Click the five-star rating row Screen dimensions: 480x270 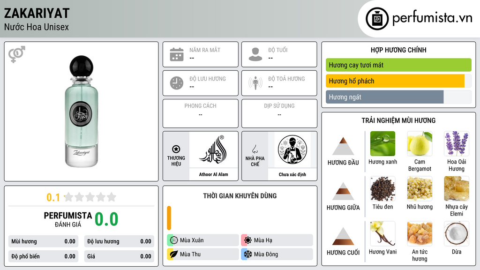click(90, 197)
